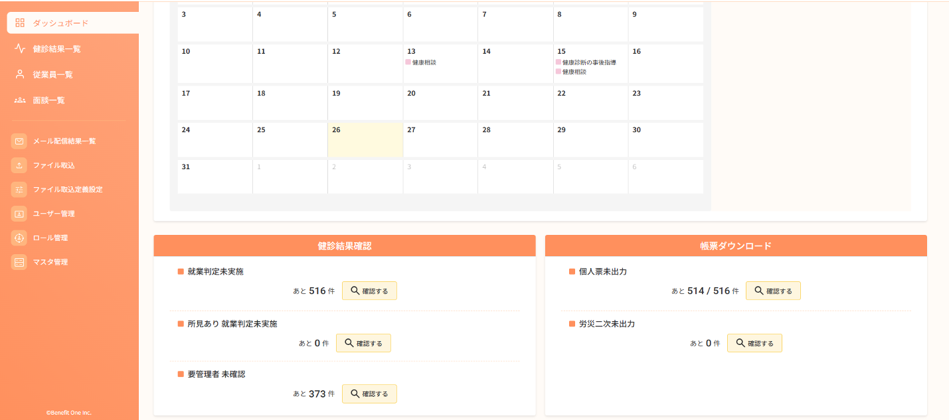Screen dimensions: 949x420
Task: Open 健康相談 event on the 15th
Action: pyautogui.click(x=571, y=72)
